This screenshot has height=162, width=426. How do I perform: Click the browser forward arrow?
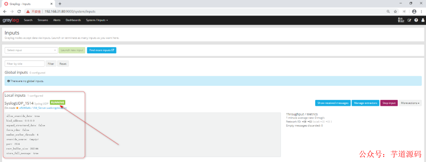[x=12, y=12]
